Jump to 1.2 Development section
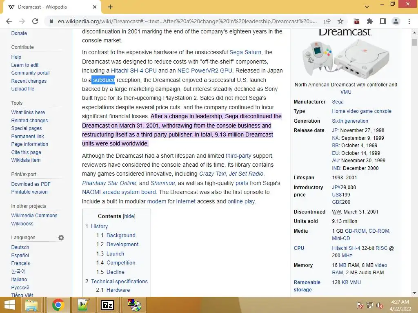418x313 pixels. pyautogui.click(x=122, y=245)
